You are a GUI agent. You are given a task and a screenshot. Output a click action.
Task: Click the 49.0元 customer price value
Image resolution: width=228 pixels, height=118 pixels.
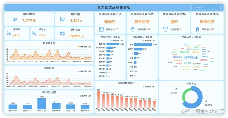tap(17, 35)
